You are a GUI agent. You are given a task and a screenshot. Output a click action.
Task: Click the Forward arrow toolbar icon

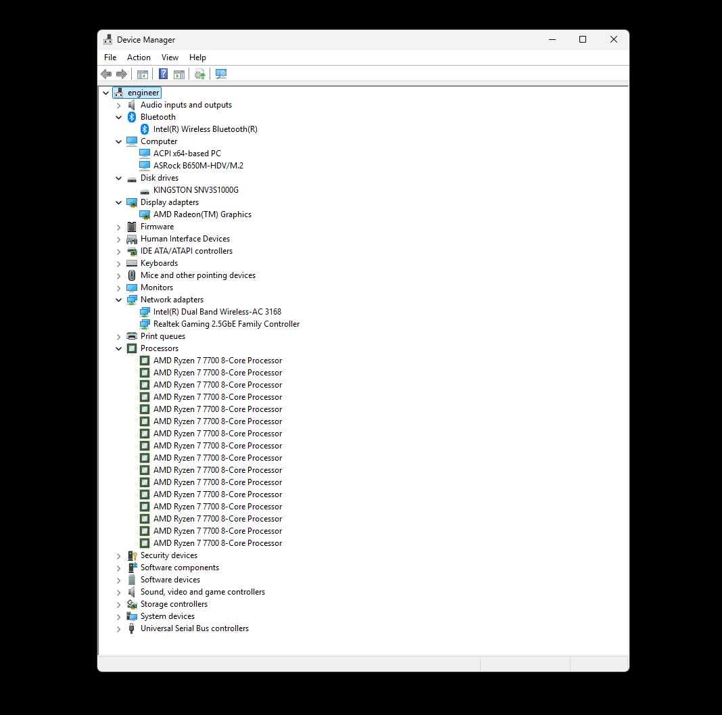[122, 74]
